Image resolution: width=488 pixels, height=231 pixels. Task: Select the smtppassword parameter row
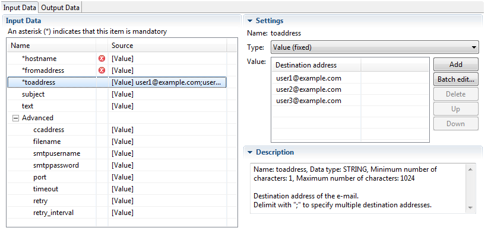click(x=117, y=165)
